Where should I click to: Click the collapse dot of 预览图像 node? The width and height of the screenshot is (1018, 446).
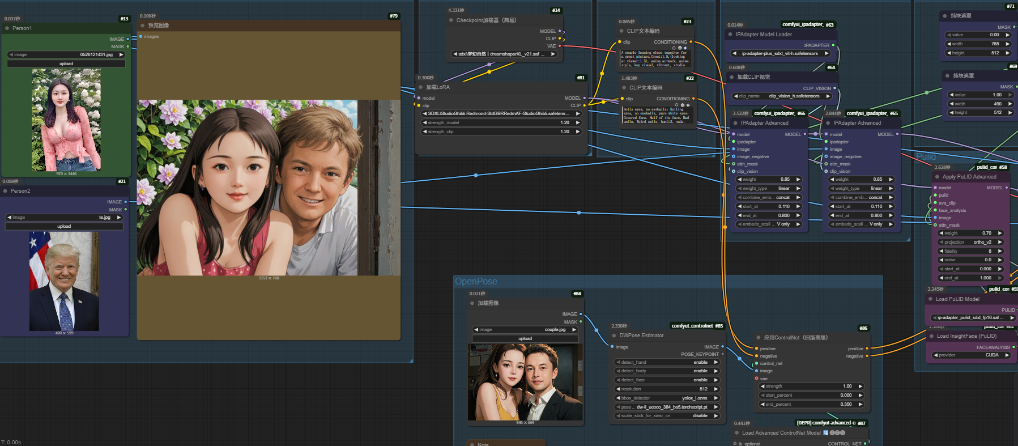(x=143, y=26)
